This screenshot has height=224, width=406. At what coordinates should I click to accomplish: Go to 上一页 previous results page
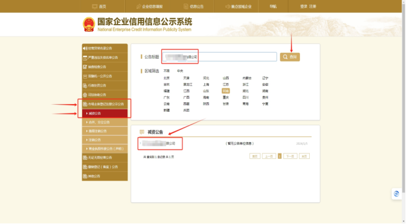[x=269, y=156]
